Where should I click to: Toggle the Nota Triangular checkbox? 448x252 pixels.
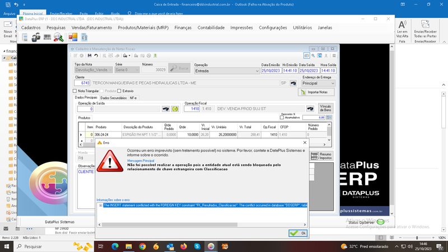pos(75,91)
